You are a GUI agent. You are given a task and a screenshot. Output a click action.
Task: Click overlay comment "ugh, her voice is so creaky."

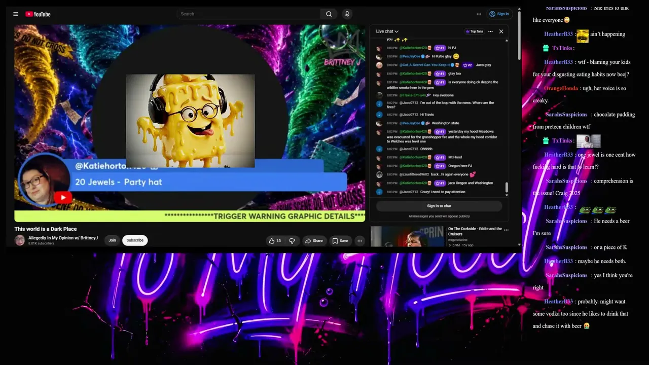tap(580, 94)
